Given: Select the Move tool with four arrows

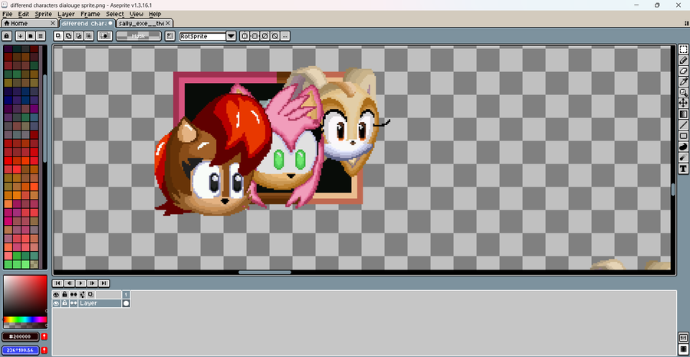Looking at the screenshot, I should coord(683,103).
